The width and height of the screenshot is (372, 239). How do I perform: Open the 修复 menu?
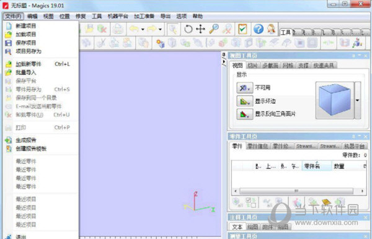point(81,16)
